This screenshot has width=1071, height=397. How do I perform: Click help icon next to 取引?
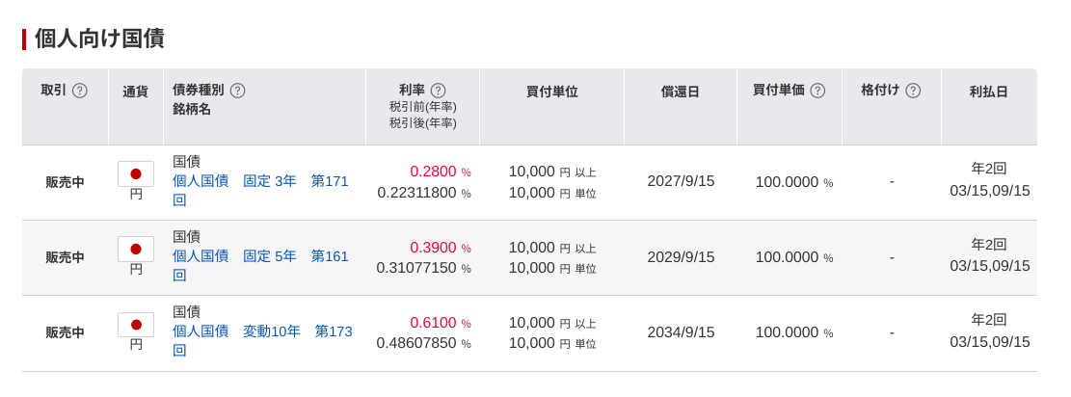point(80,91)
